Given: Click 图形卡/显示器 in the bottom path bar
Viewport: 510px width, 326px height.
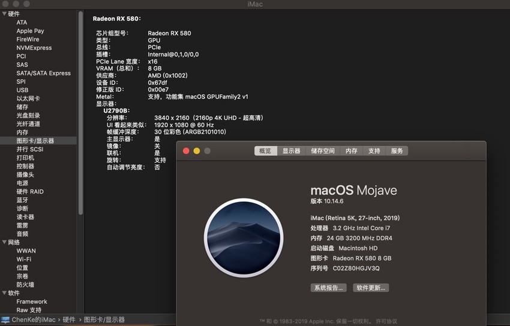Looking at the screenshot, I should coord(104,319).
